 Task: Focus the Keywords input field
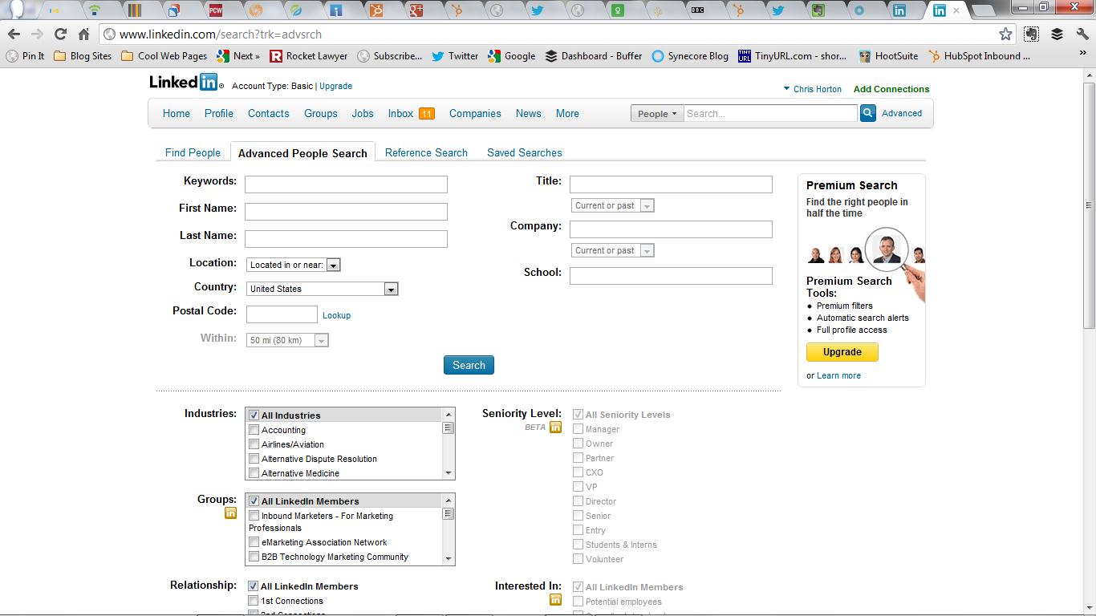[x=346, y=184]
